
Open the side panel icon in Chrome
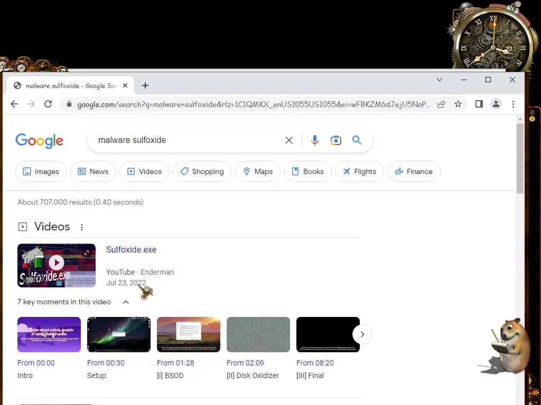click(x=479, y=104)
